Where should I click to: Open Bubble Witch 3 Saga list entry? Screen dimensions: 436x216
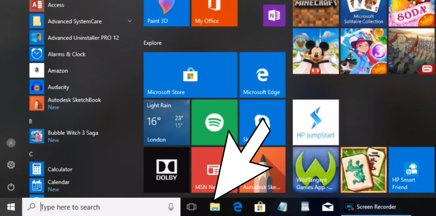coord(81,136)
